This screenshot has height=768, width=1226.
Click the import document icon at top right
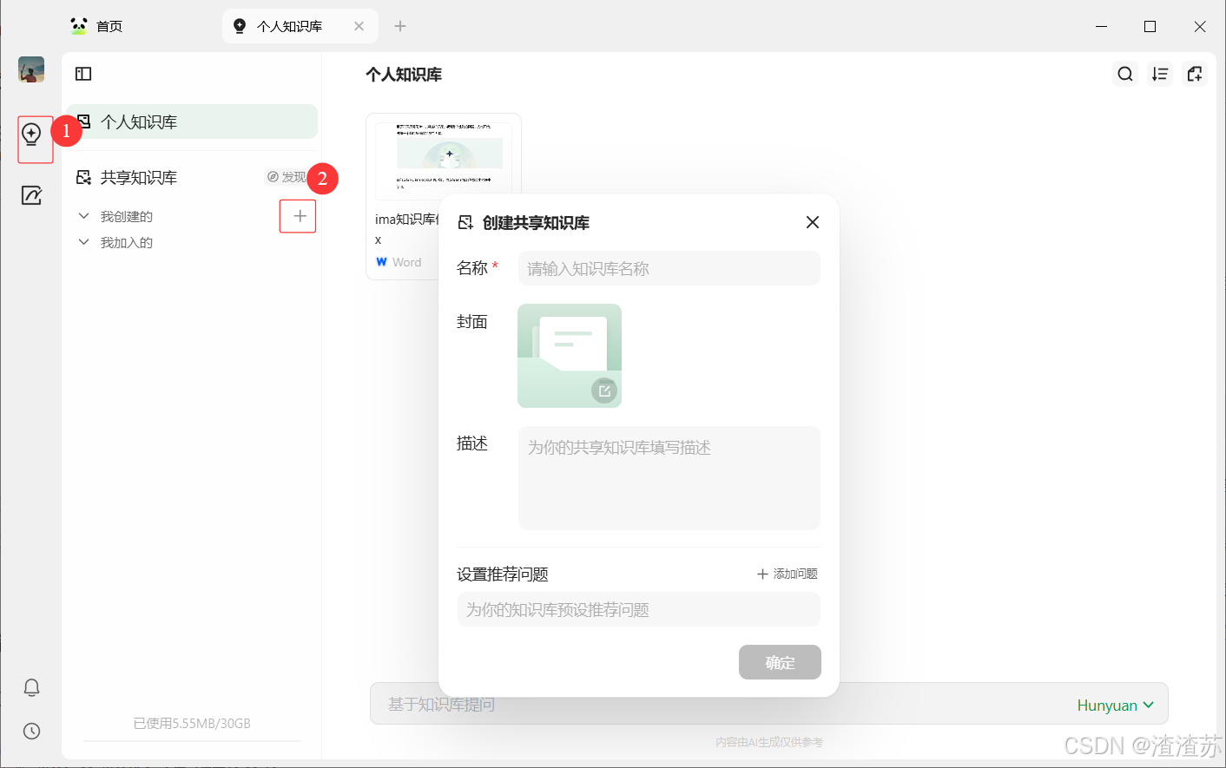point(1194,74)
